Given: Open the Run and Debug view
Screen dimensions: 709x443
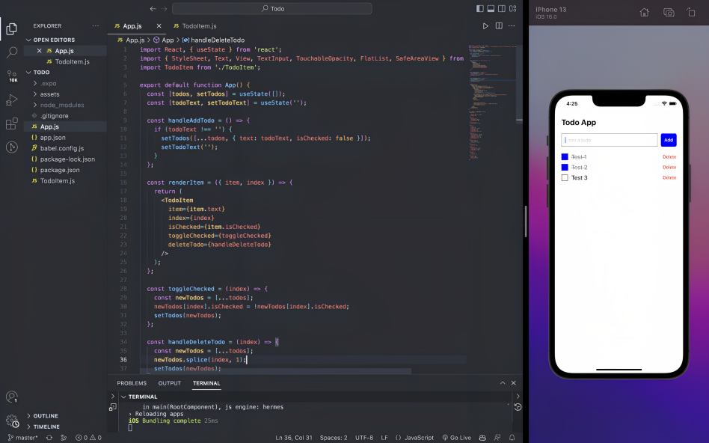Looking at the screenshot, I should tap(12, 100).
